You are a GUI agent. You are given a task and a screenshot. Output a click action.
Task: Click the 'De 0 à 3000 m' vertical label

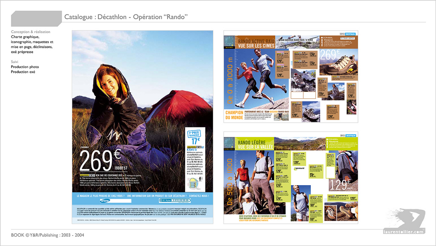pos(230,80)
